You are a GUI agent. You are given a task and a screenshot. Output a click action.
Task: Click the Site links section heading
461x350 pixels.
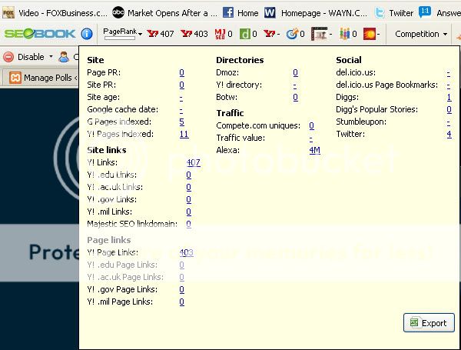click(x=107, y=150)
